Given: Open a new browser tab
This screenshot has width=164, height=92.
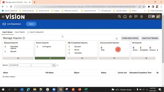Looking at the screenshot, I should (x=35, y=2).
